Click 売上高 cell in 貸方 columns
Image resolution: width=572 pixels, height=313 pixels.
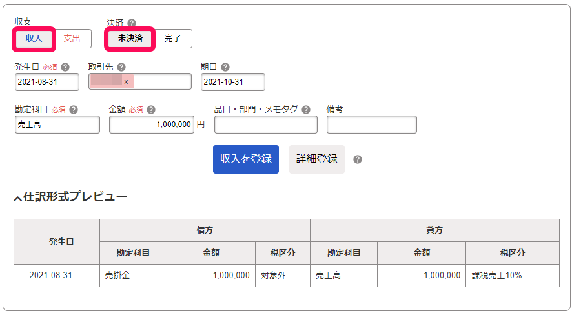(343, 276)
